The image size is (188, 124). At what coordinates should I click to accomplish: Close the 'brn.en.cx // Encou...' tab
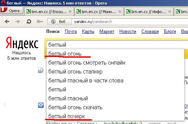point(70,12)
